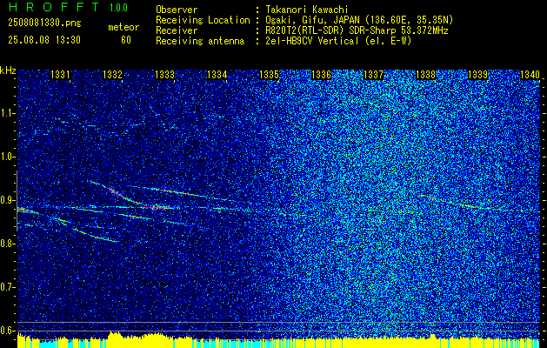Click the 1333 time axis marker

click(x=164, y=74)
